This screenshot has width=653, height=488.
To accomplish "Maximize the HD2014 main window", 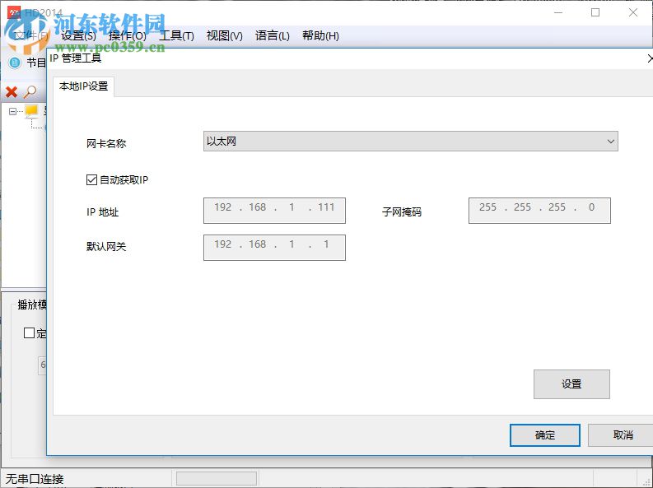I will click(595, 12).
